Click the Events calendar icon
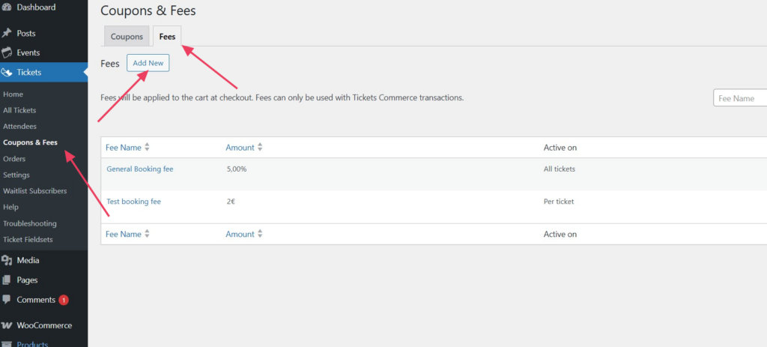Viewport: 767px width, 347px height. (7, 53)
